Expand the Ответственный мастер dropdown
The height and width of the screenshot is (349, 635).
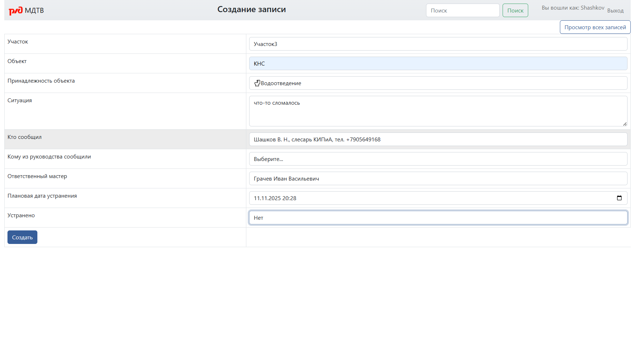coord(438,178)
